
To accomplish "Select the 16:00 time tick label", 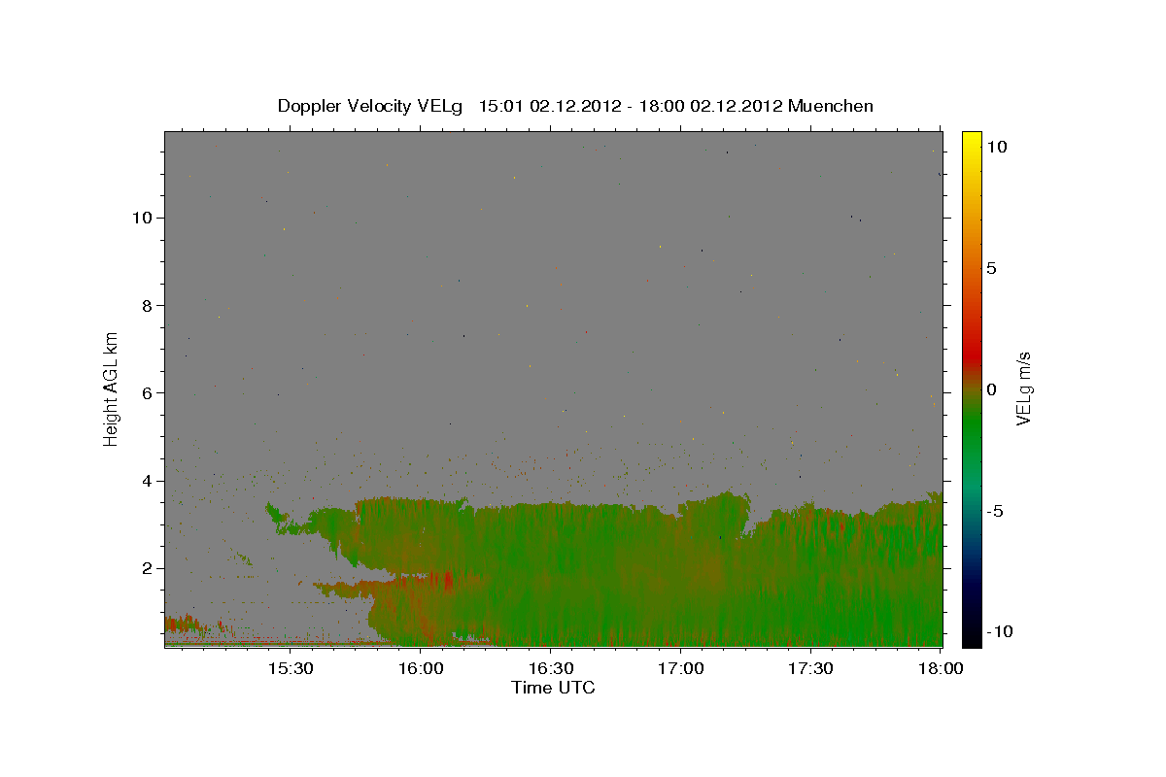I will (x=420, y=669).
